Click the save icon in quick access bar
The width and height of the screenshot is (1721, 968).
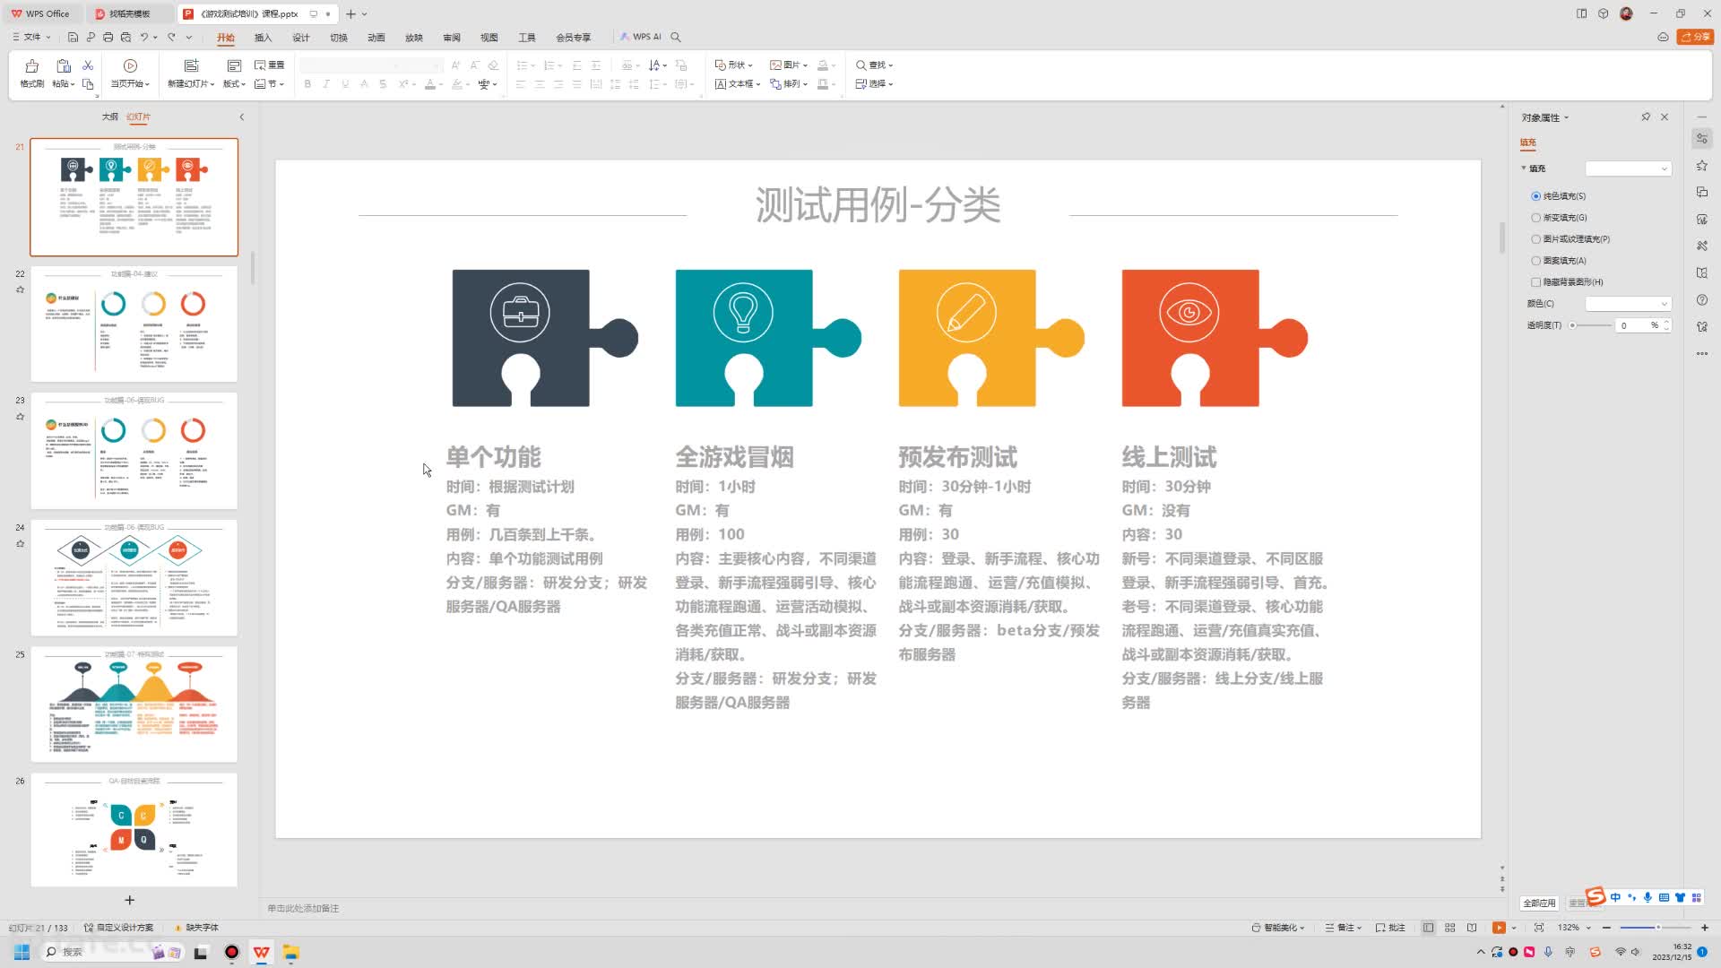coord(73,38)
